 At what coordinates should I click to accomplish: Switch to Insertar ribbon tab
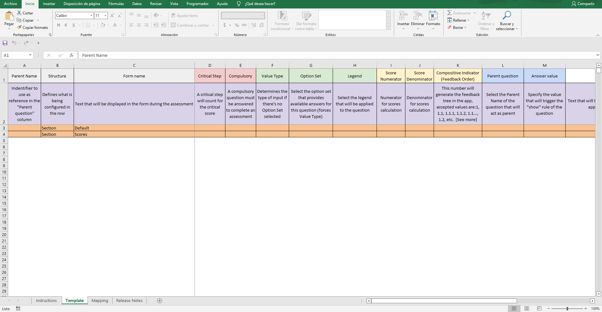point(49,4)
